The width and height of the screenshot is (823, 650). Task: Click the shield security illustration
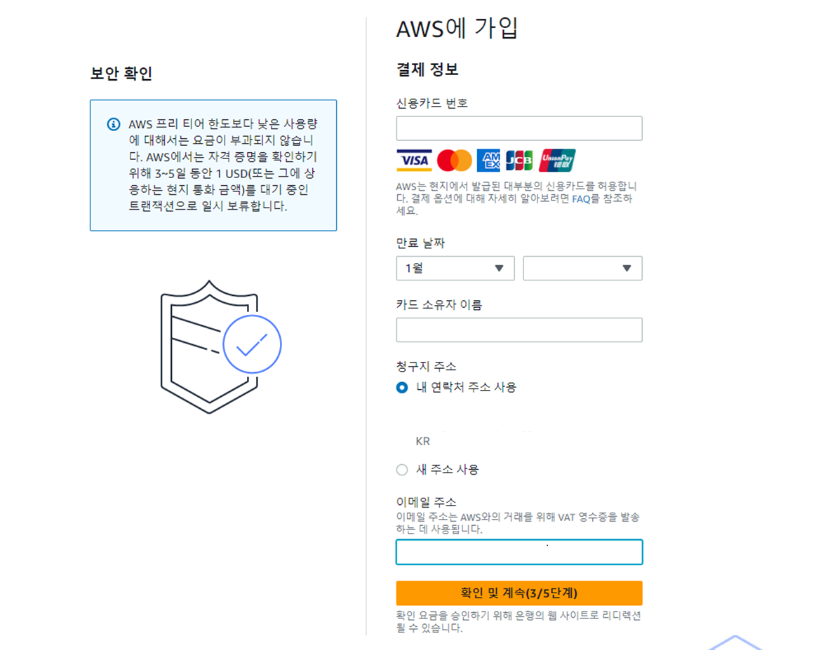(x=220, y=347)
